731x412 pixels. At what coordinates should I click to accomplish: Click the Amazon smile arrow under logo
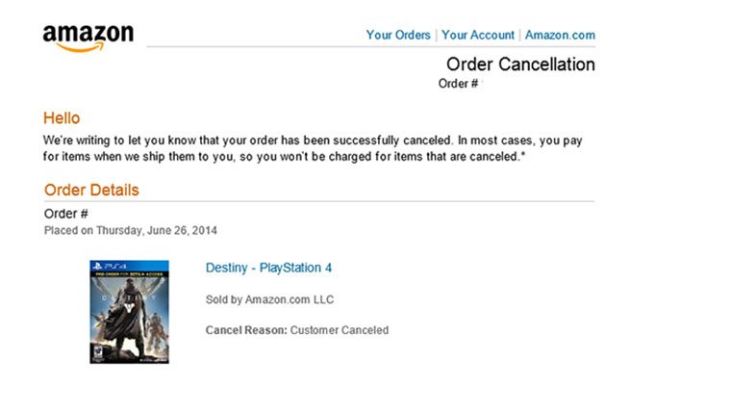(x=80, y=47)
